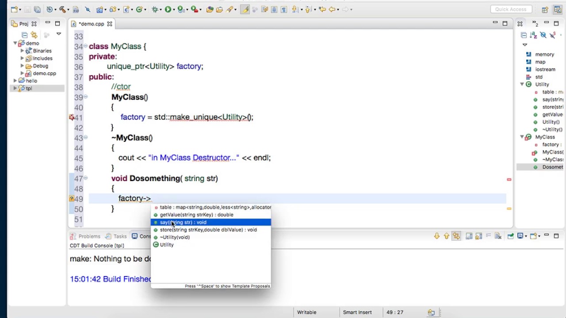Expand the Debug folder
This screenshot has width=566, height=318.
point(22,66)
